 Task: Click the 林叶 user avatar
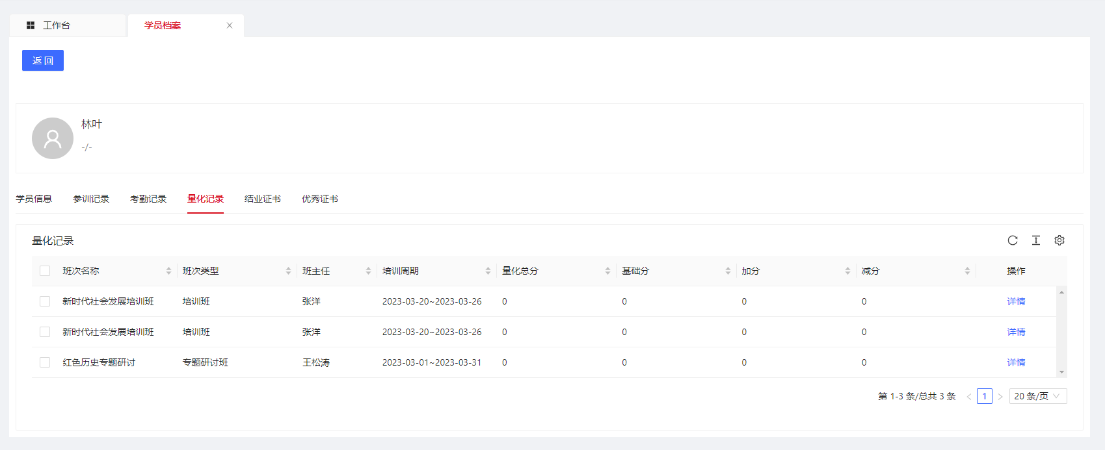tap(53, 138)
